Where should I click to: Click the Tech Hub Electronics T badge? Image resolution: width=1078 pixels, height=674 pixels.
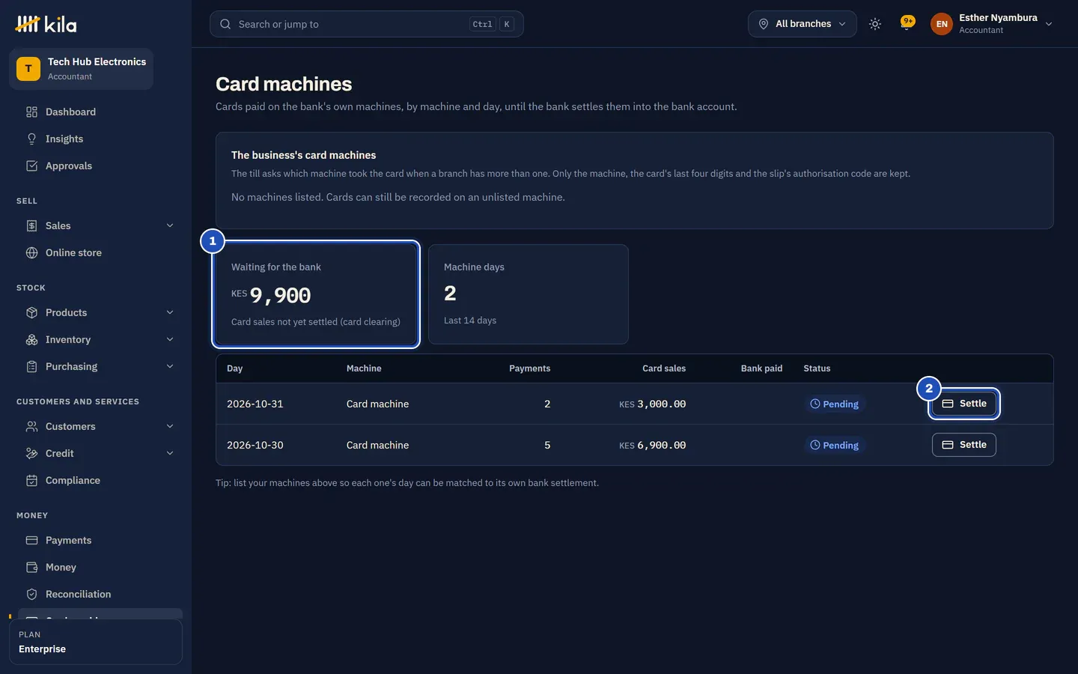pos(28,69)
